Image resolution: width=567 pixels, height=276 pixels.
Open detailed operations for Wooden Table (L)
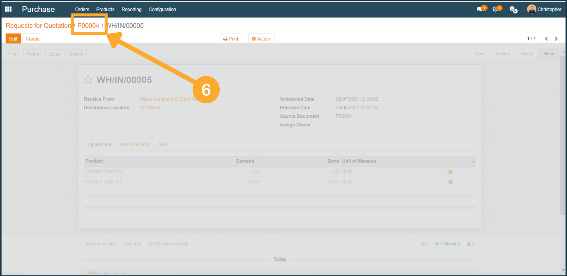pyautogui.click(x=450, y=182)
